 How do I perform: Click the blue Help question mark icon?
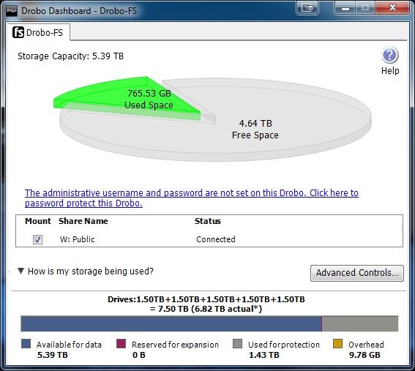pyautogui.click(x=390, y=55)
